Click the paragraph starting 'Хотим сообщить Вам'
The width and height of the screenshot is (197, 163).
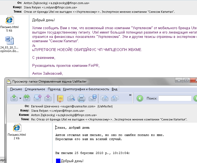[114, 34]
